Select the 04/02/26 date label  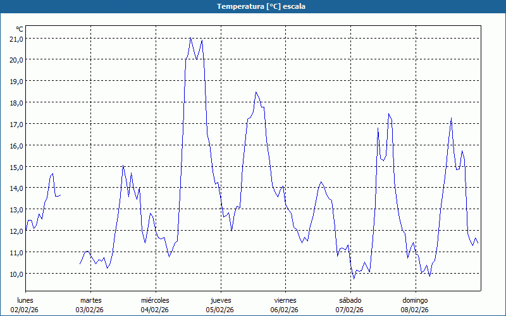click(x=155, y=310)
